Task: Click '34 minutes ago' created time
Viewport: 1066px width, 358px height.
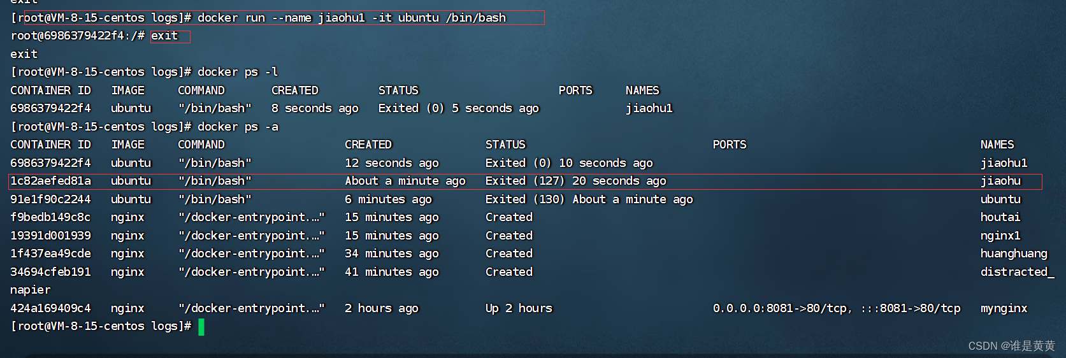Action: click(392, 254)
